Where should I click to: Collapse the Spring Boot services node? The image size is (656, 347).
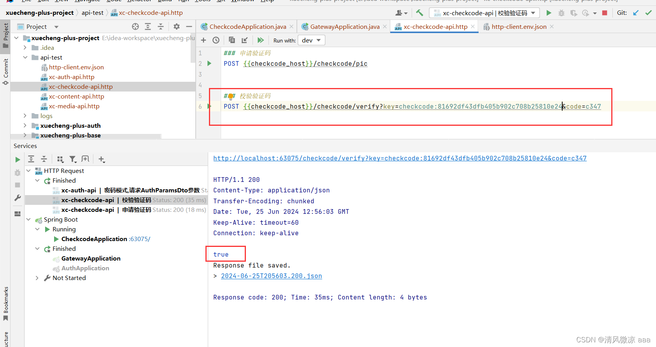point(28,219)
